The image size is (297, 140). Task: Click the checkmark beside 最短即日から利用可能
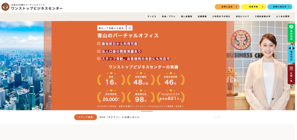99,44
